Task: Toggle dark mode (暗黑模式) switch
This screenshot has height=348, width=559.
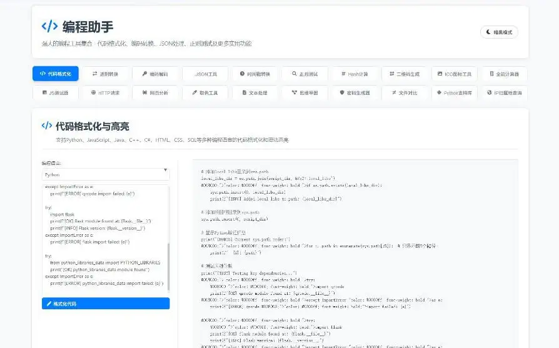Action: (499, 32)
